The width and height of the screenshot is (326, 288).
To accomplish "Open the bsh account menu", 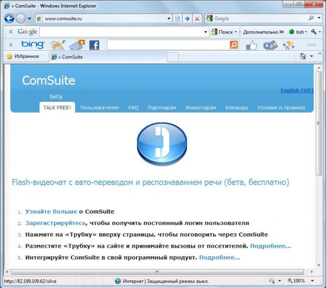I will 298,32.
